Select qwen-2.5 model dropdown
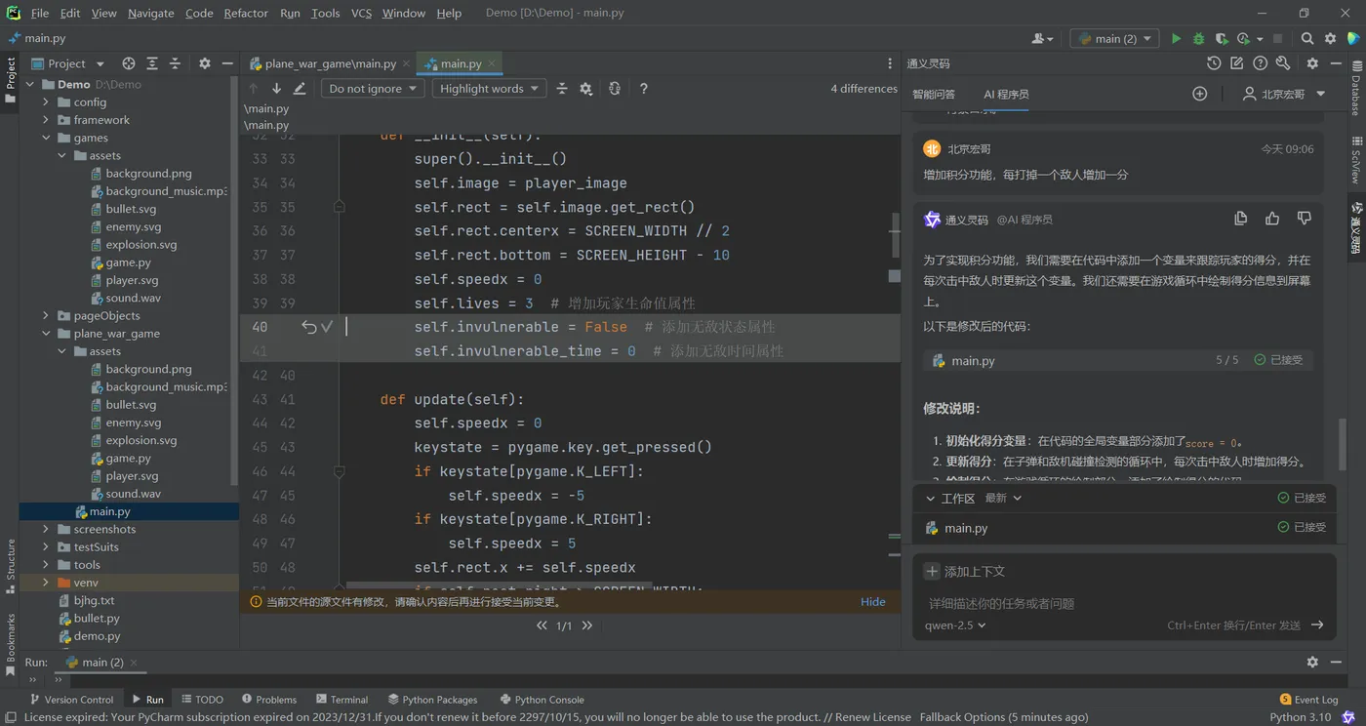Image resolution: width=1366 pixels, height=726 pixels. click(x=955, y=625)
